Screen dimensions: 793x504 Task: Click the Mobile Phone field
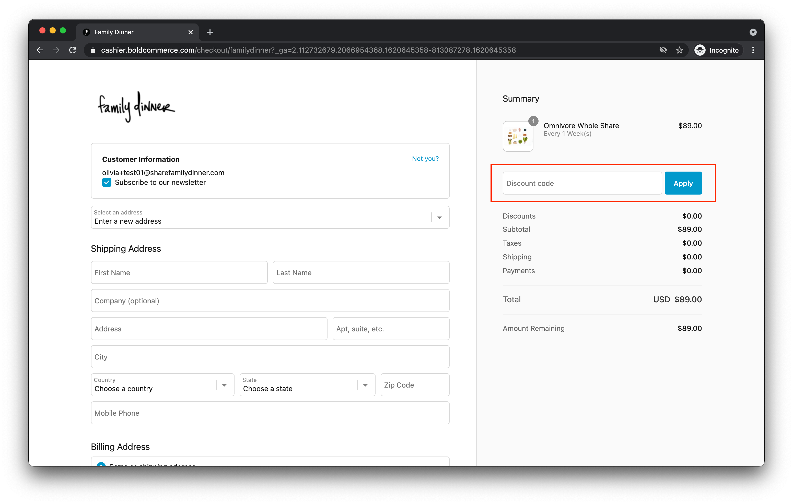coord(270,413)
